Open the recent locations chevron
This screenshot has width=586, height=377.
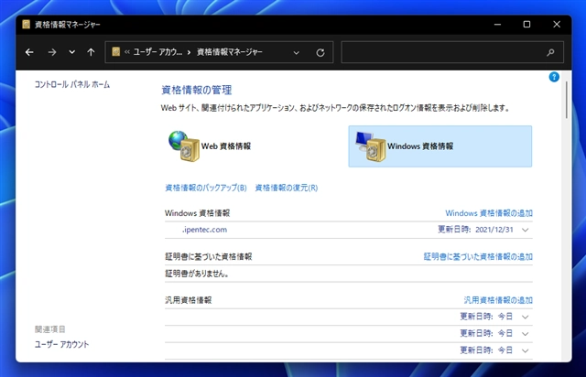(71, 52)
